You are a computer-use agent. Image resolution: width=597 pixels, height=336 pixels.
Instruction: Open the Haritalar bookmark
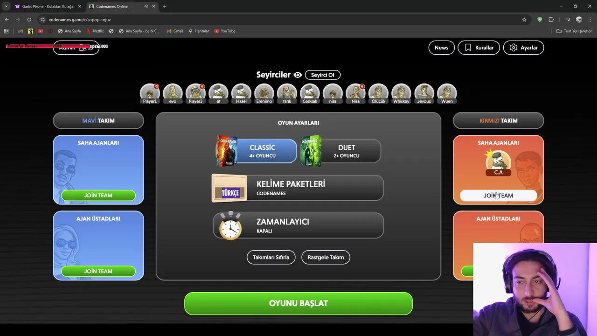point(199,31)
